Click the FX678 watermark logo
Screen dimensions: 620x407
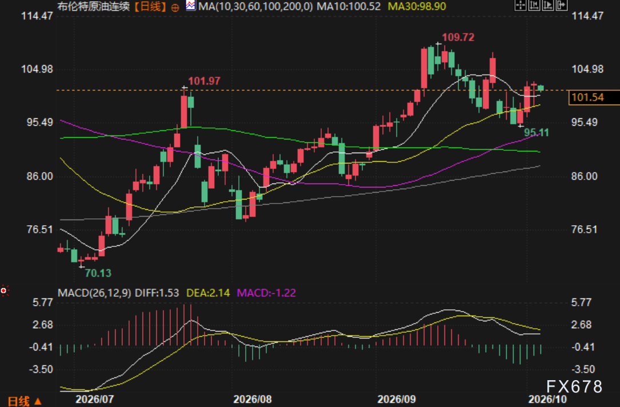pyautogui.click(x=574, y=386)
